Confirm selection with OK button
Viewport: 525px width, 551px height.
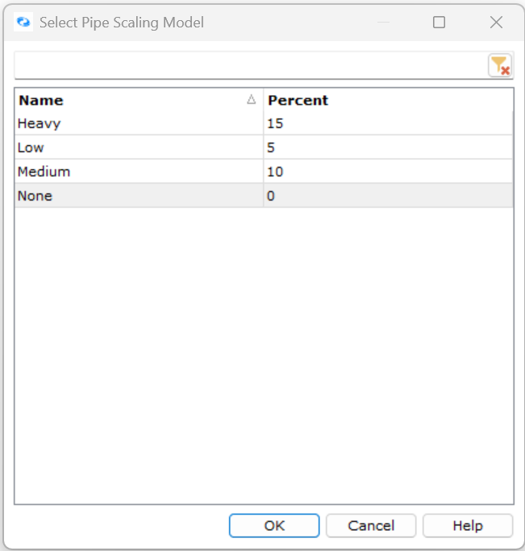coord(274,526)
